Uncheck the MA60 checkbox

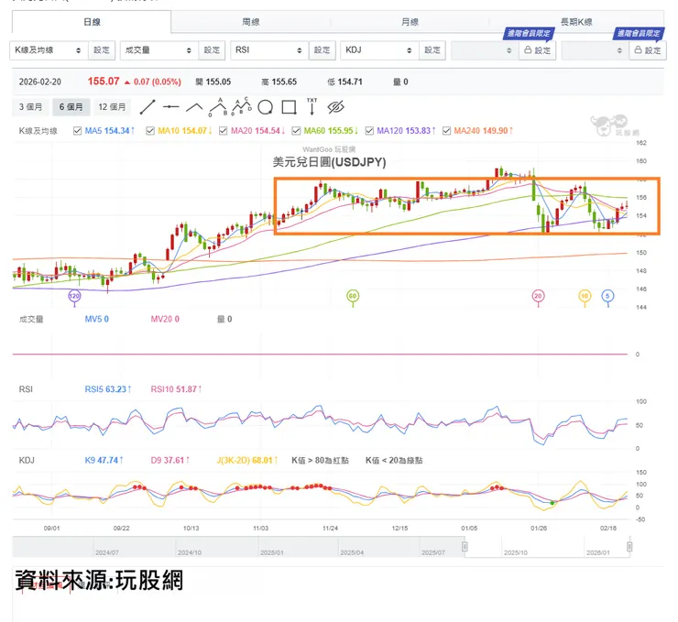[x=296, y=131]
